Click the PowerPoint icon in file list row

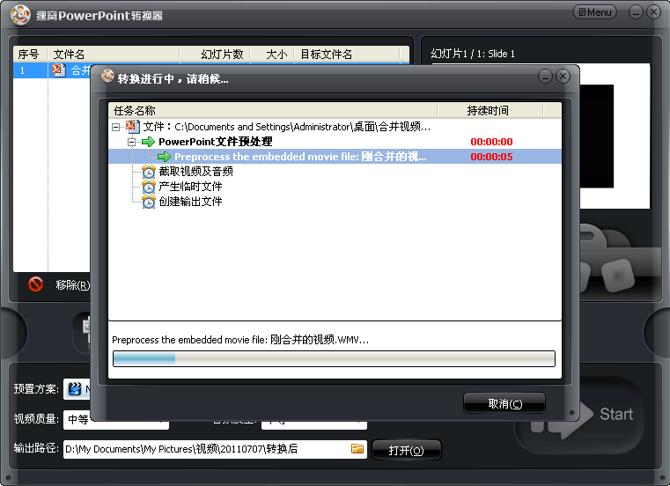tap(59, 70)
